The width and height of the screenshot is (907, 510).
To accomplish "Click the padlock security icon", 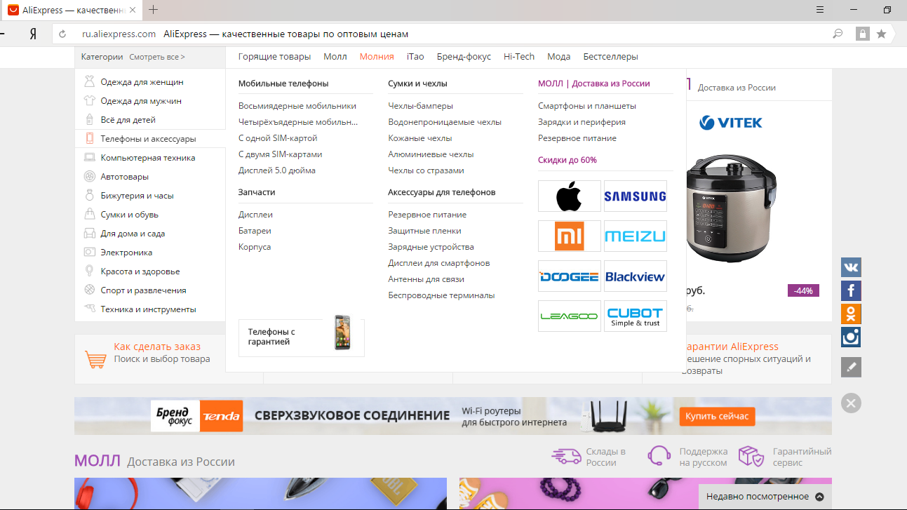I will 862,34.
